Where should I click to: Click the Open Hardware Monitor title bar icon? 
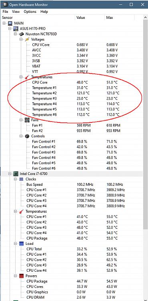point(5,4)
